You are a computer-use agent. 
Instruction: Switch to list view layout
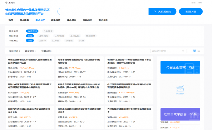point(198,51)
